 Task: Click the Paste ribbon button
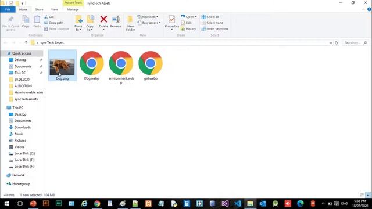[37, 22]
